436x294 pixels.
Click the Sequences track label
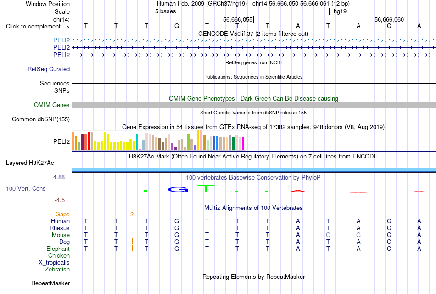[55, 83]
